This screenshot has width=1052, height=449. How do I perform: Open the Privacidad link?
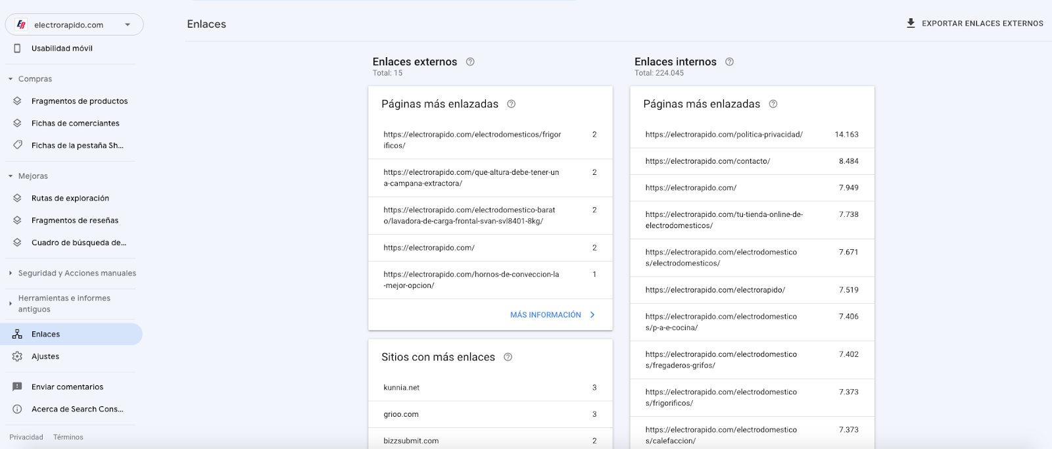point(26,437)
